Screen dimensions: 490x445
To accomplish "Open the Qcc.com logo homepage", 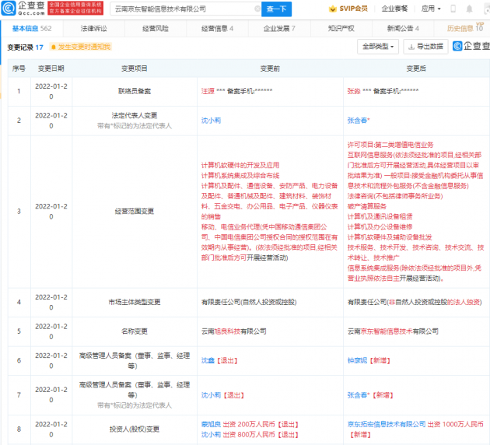I will pyautogui.click(x=23, y=9).
